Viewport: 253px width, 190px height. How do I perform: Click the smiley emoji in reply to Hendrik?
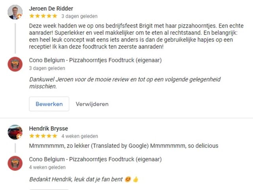pyautogui.click(x=127, y=179)
